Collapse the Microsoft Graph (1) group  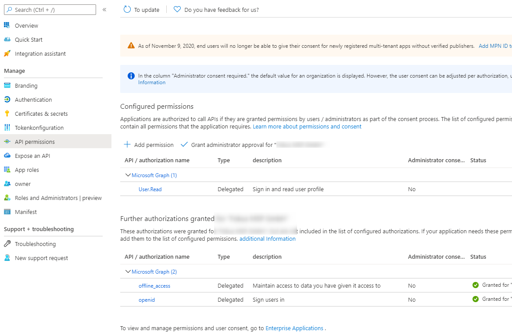[128, 175]
